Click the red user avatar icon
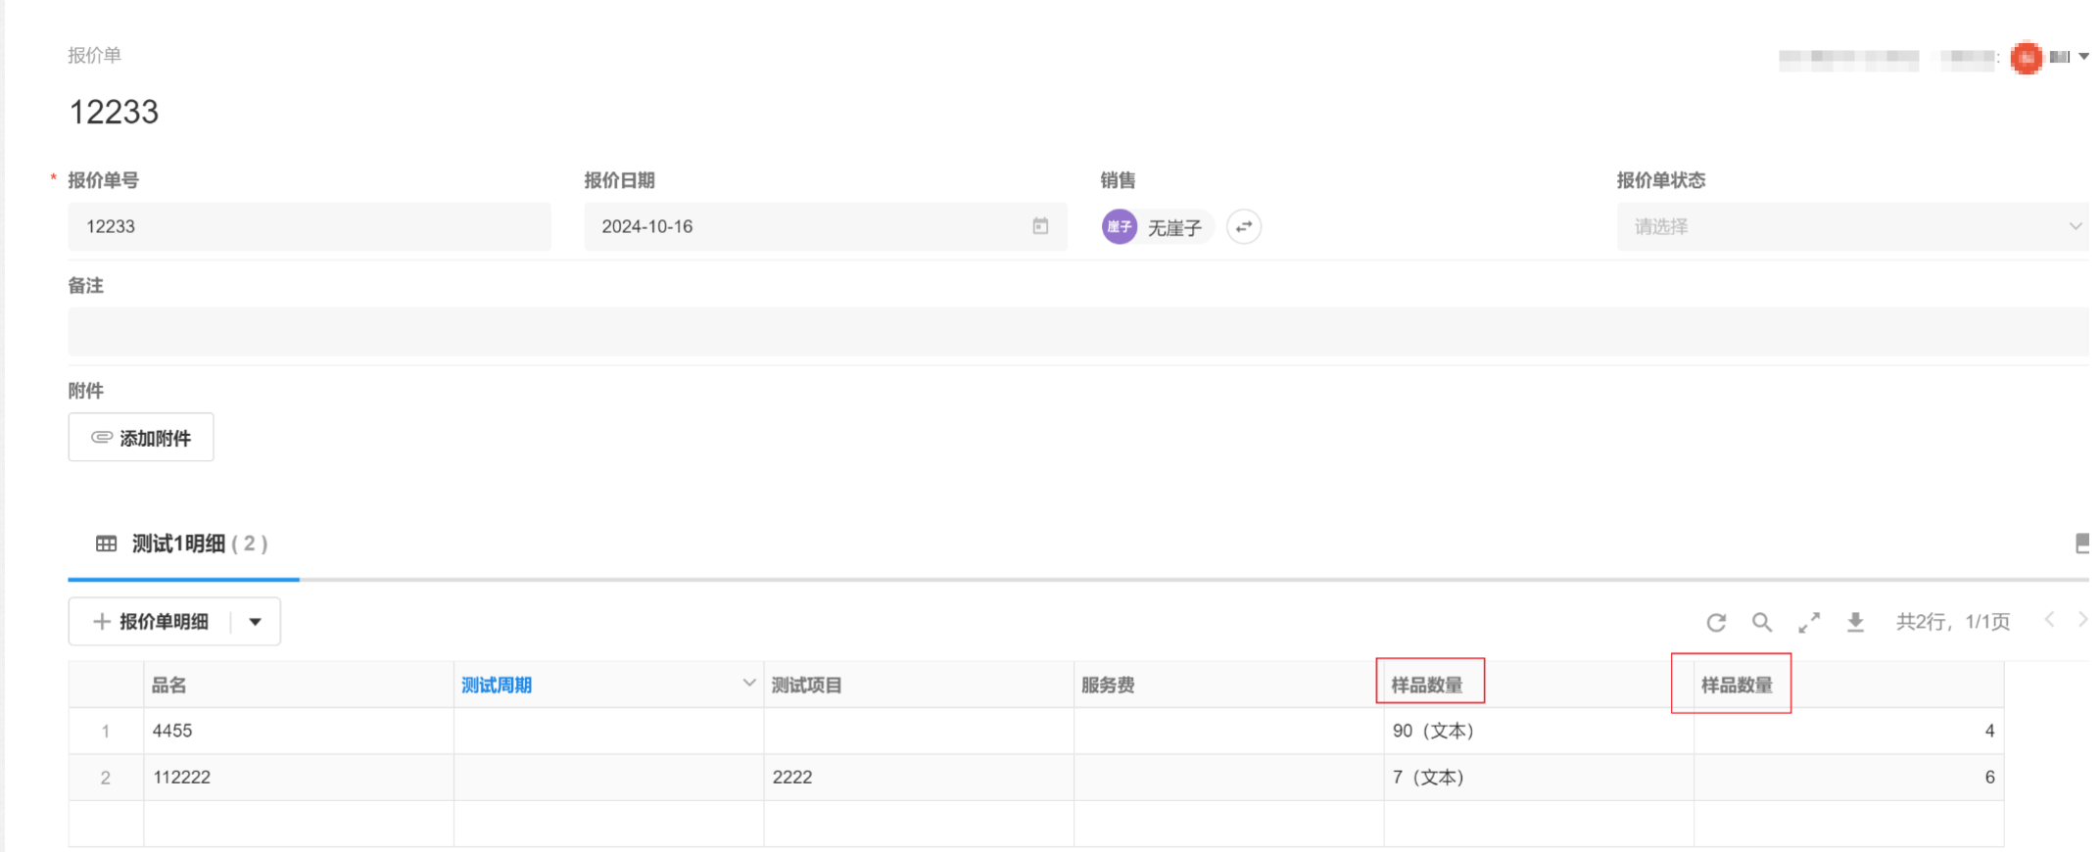Image resolution: width=2100 pixels, height=852 pixels. pos(2026,58)
